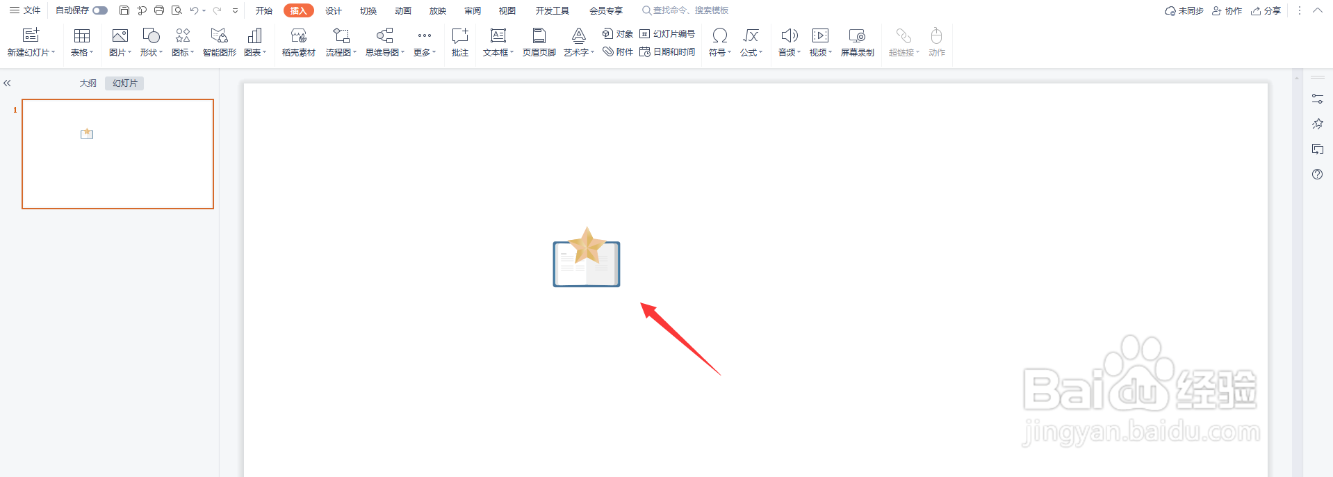Open the 文件 menu
The width and height of the screenshot is (1333, 477).
coord(25,10)
